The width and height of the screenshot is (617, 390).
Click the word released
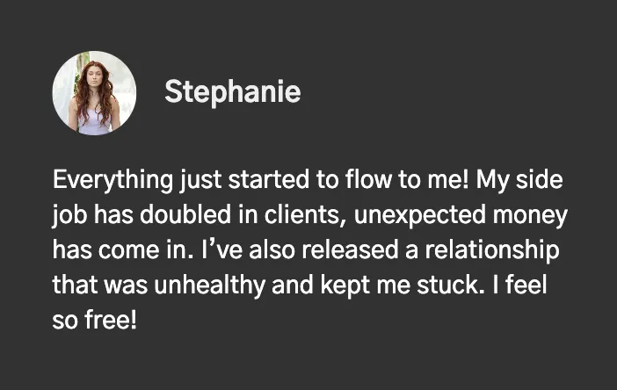coord(350,250)
